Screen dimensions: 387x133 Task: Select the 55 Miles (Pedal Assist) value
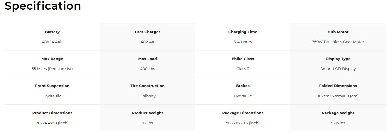point(52,69)
